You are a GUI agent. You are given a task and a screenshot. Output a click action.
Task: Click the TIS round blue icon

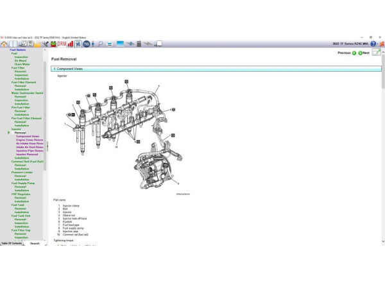click(x=86, y=44)
